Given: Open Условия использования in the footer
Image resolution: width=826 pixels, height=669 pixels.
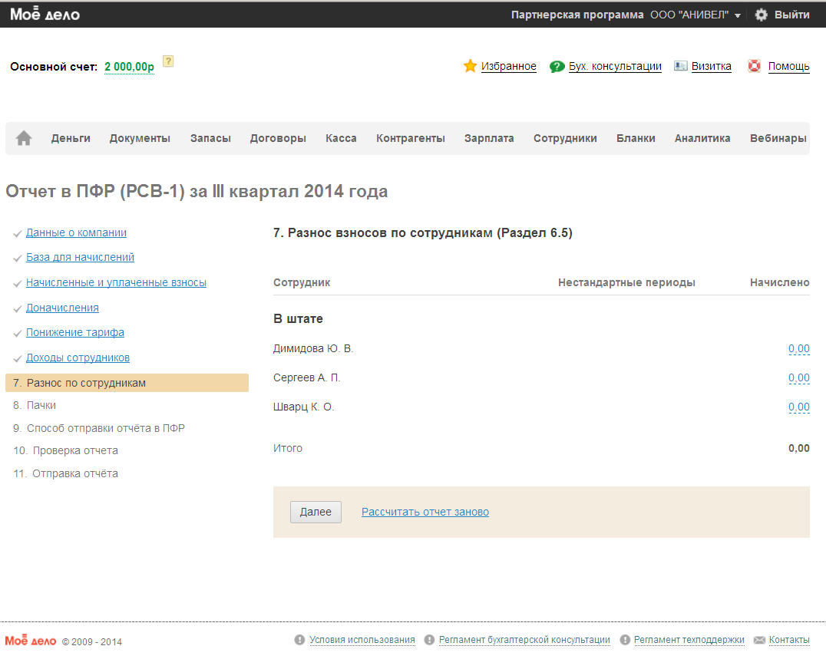Looking at the screenshot, I should pos(362,640).
